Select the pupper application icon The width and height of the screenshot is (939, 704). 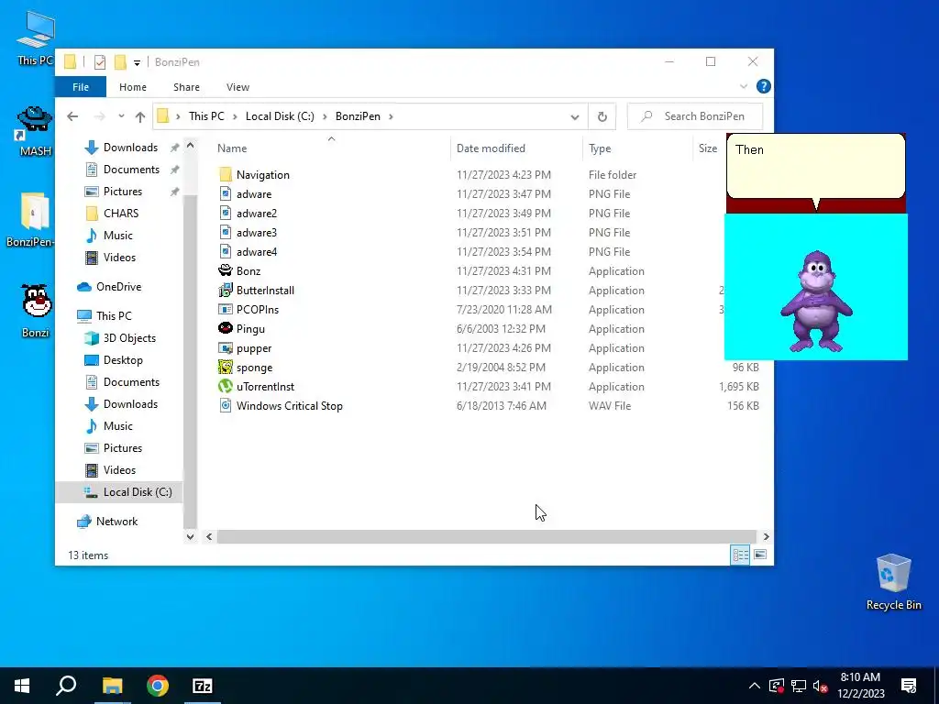pyautogui.click(x=226, y=347)
